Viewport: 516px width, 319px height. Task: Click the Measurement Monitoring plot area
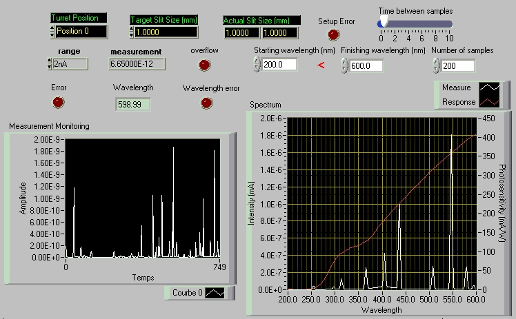point(143,198)
